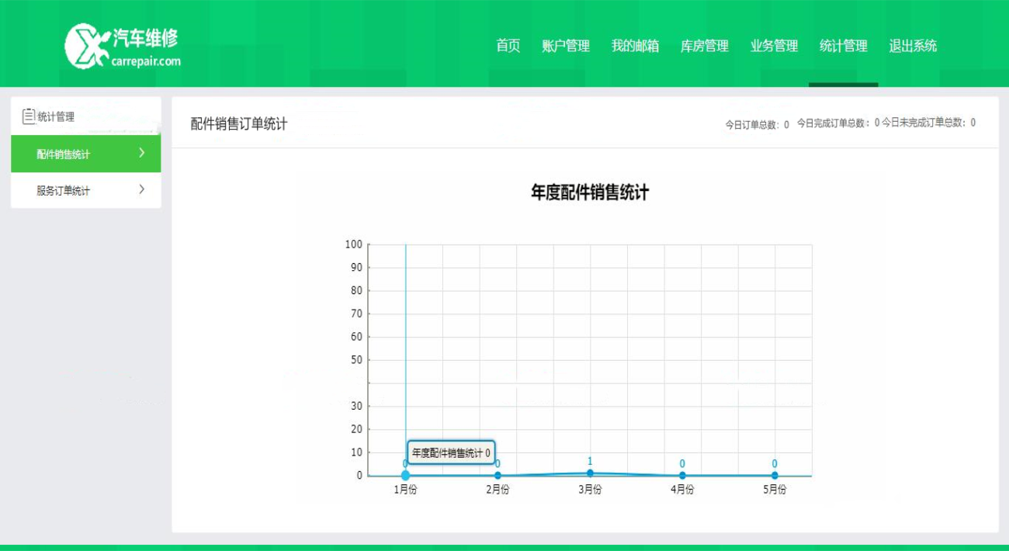Viewport: 1009px width, 551px height.
Task: Click the 2月份 data point on chart
Action: pos(498,476)
